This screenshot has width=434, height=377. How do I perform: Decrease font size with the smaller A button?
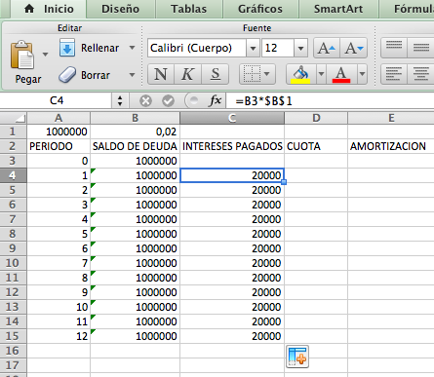click(354, 48)
